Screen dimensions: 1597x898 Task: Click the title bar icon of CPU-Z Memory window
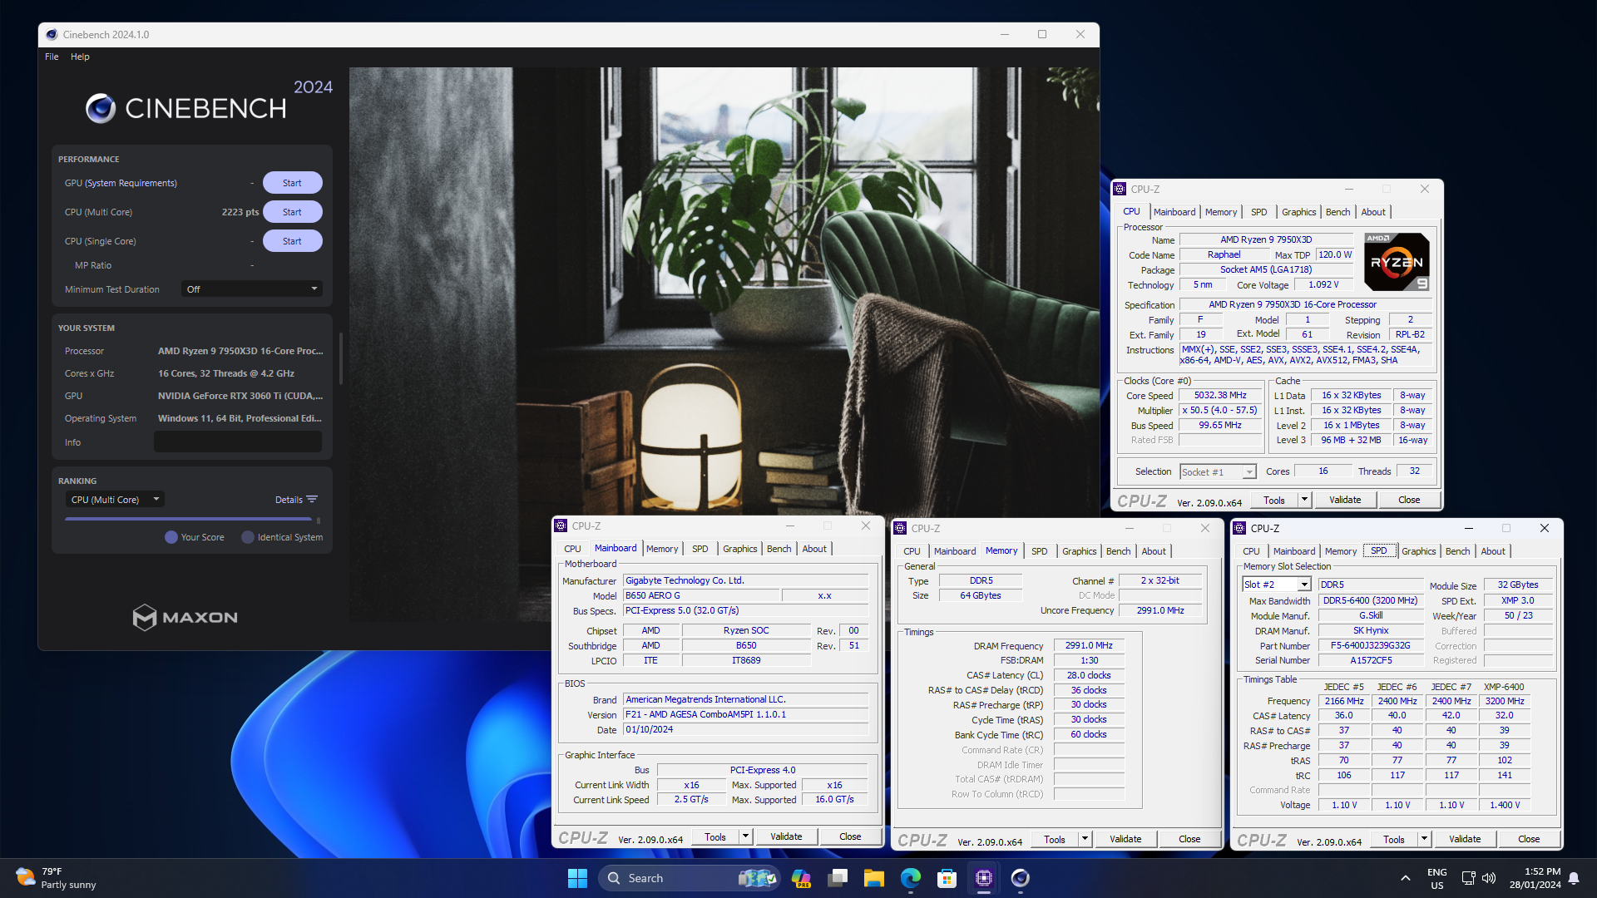click(x=901, y=528)
